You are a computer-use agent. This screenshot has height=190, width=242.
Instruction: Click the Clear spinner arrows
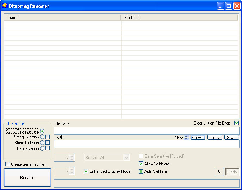point(186,138)
